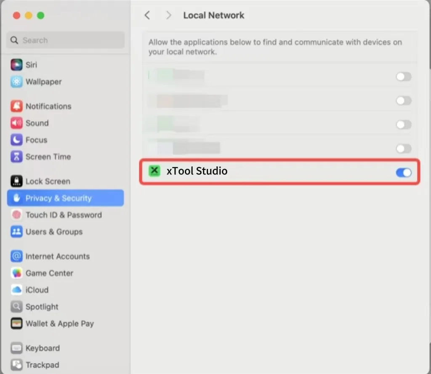Viewport: 431px width, 374px height.
Task: Click the Sound speaker icon
Action: [x=16, y=123]
